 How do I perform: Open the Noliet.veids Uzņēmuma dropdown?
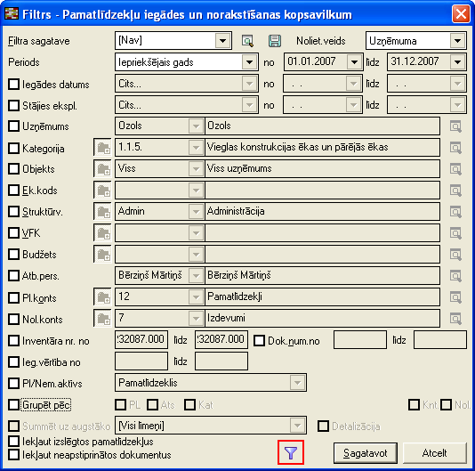(x=457, y=40)
